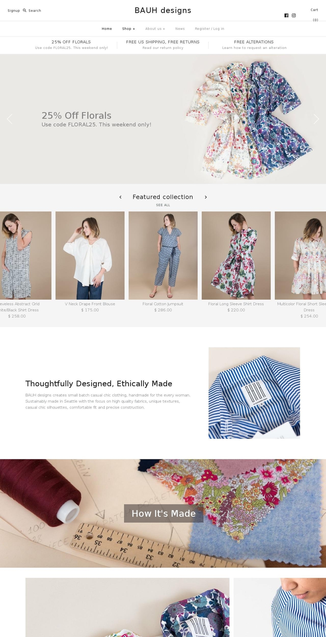Click the $ 254.00 price

pos(309,316)
